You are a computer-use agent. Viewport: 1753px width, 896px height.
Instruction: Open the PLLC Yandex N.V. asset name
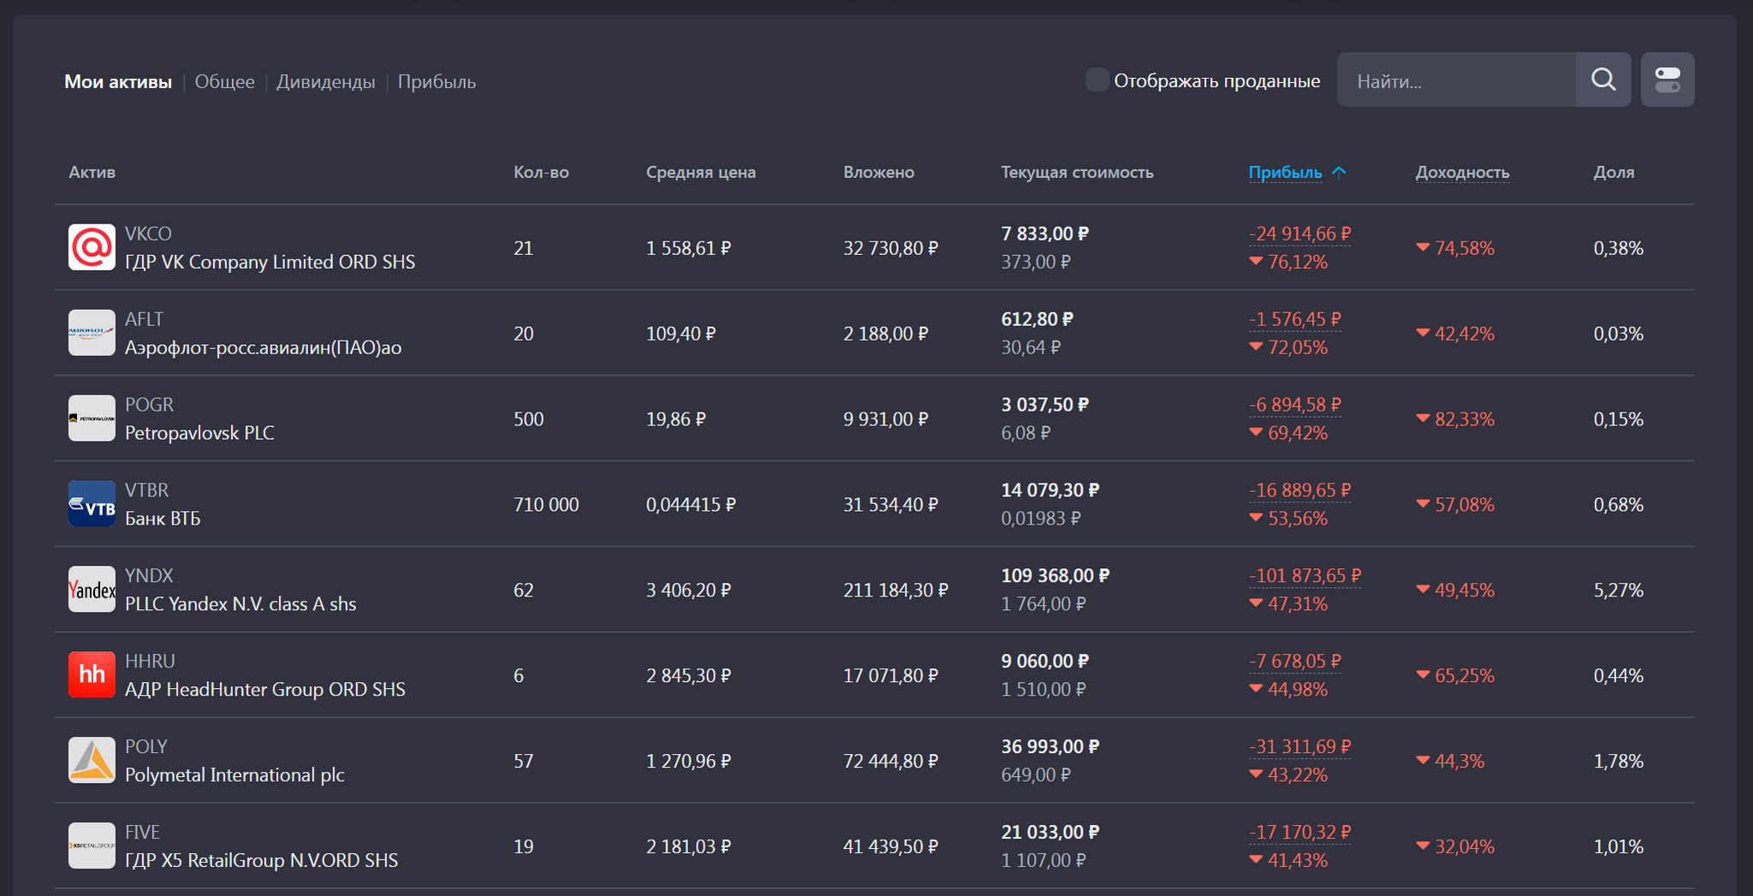point(241,604)
